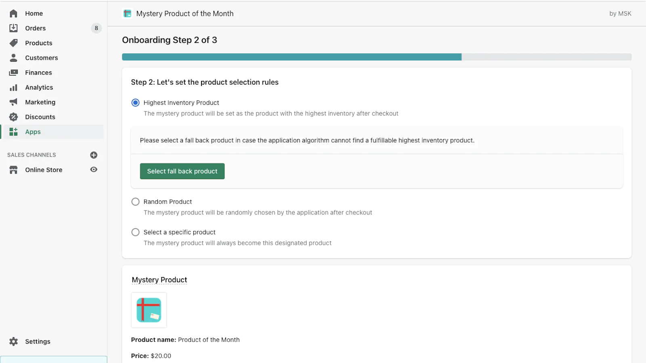The height and width of the screenshot is (363, 646).
Task: Click the onboarding progress bar
Action: tap(376, 57)
